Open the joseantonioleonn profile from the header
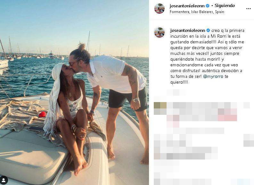The width and height of the screenshot is (254, 185). (187, 6)
